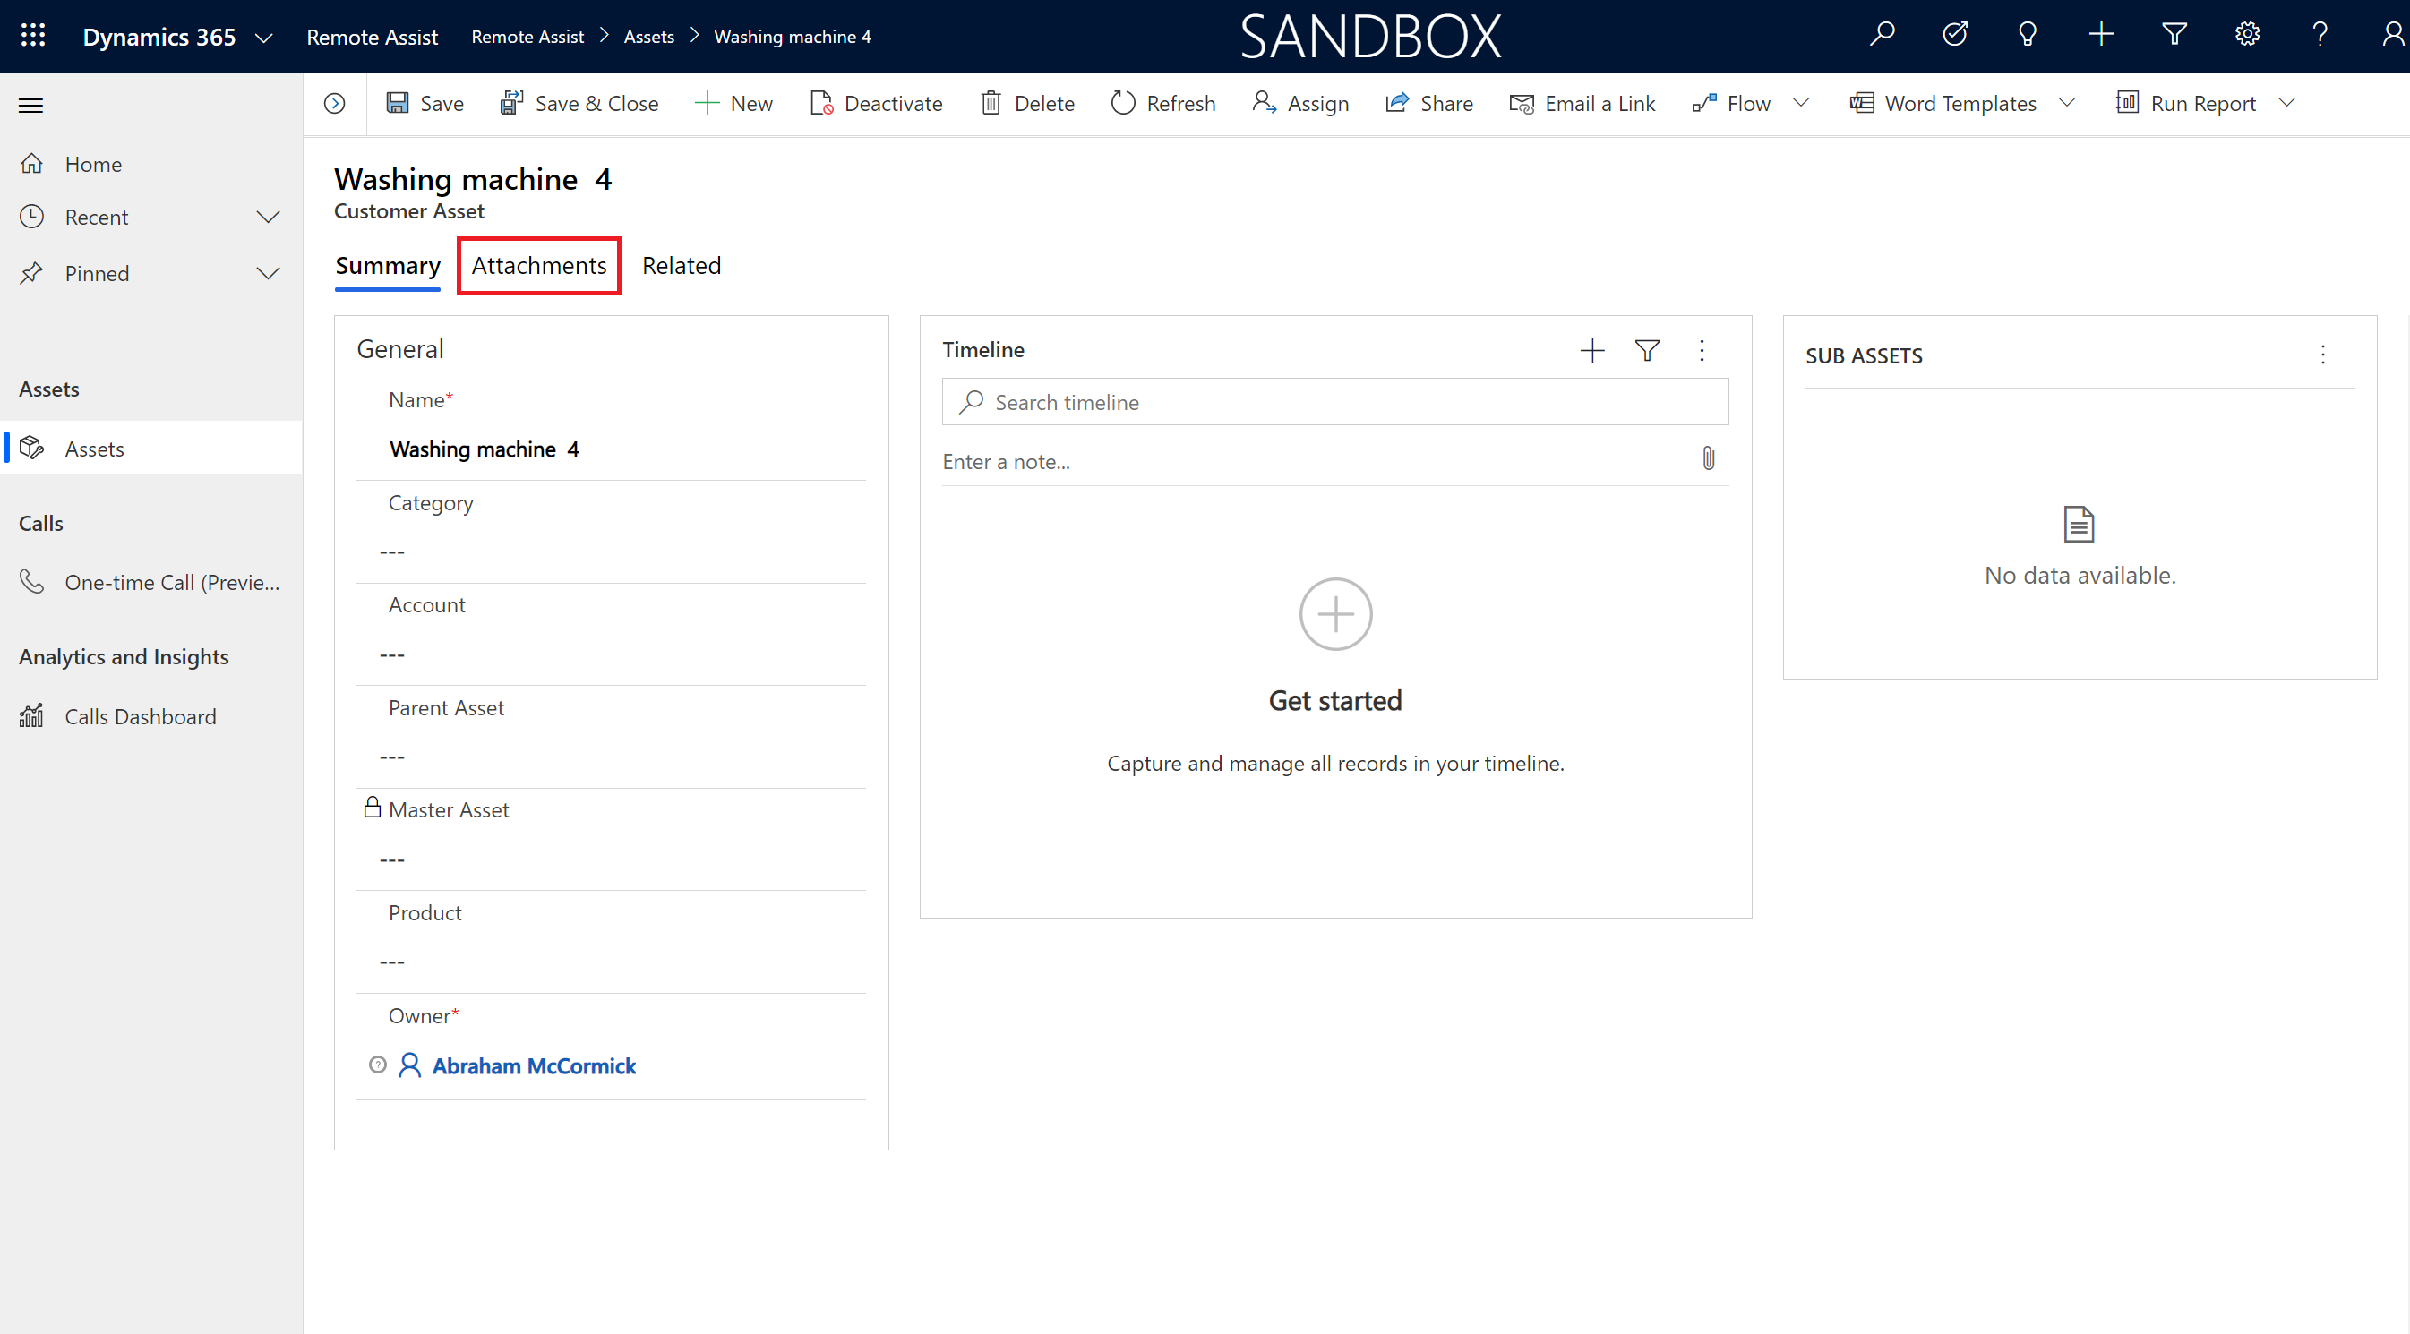Open Timeline filter options

[1646, 348]
